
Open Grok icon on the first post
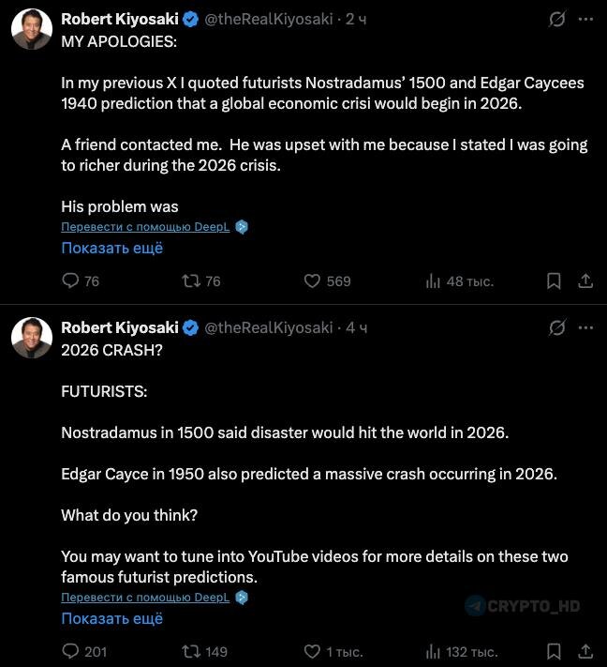[x=557, y=19]
